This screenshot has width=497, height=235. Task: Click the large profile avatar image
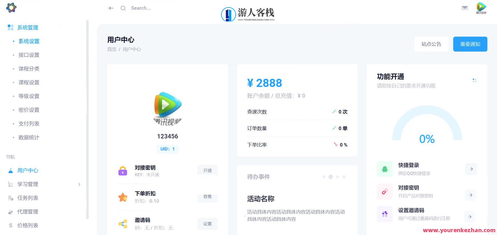coord(167,109)
